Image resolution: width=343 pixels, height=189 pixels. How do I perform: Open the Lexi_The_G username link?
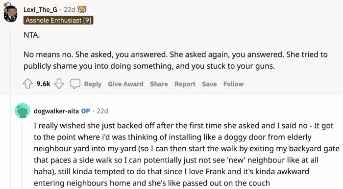tap(40, 10)
